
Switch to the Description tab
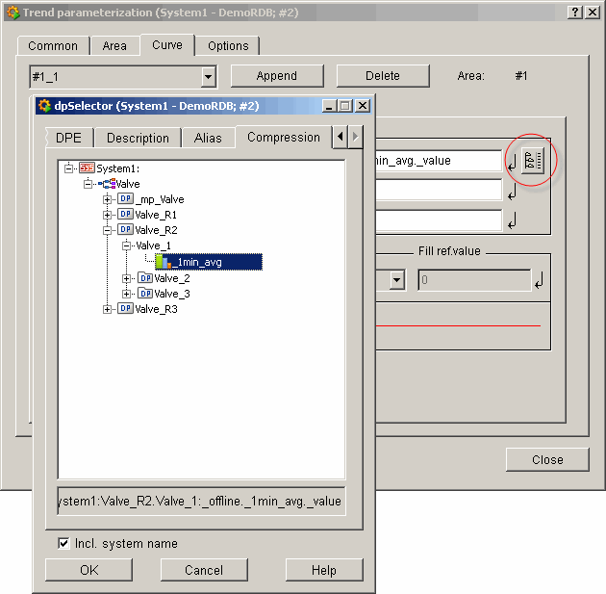pyautogui.click(x=138, y=138)
